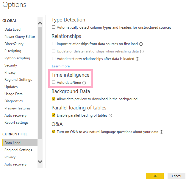
Task: Open Global Privacy settings
Action: [10, 72]
